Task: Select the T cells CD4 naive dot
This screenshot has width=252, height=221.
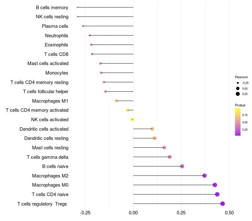Action: click(217, 194)
